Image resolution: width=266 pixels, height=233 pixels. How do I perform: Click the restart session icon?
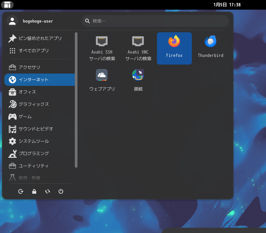pos(48,191)
